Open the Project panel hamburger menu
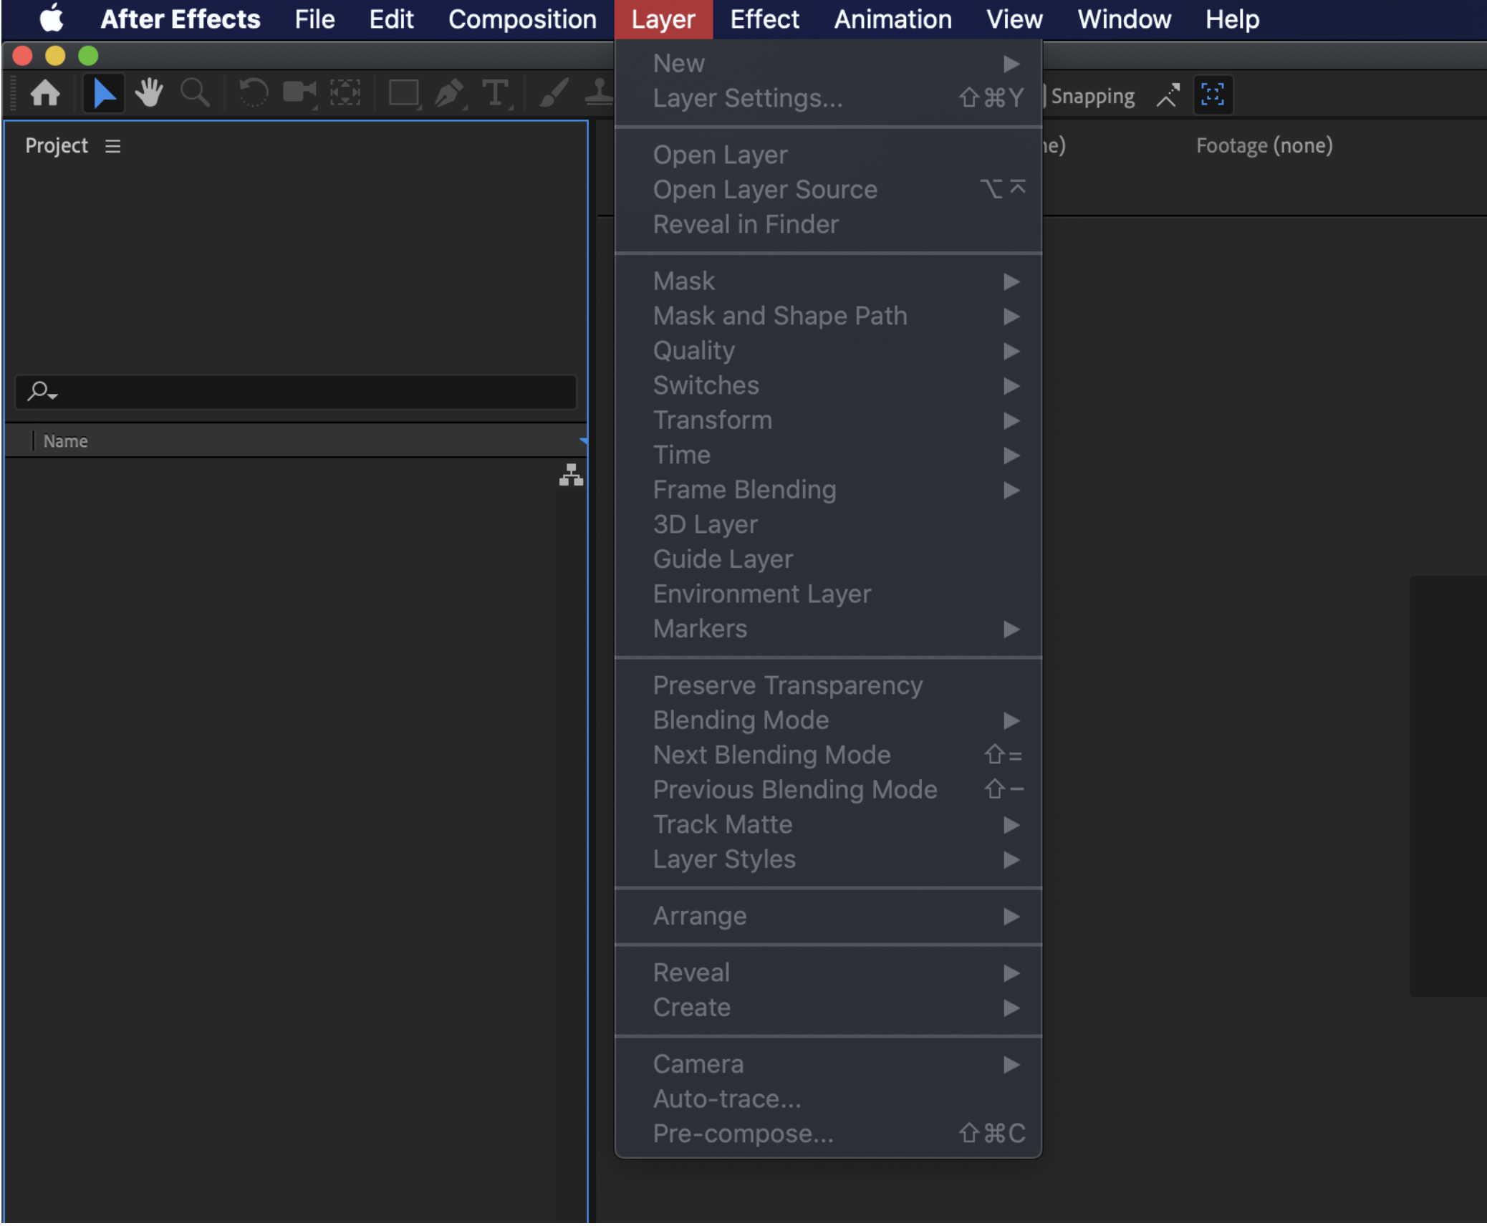Image resolution: width=1487 pixels, height=1226 pixels. [x=112, y=146]
